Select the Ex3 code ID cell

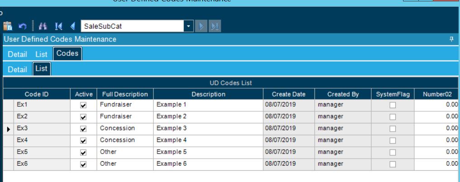[x=42, y=129]
